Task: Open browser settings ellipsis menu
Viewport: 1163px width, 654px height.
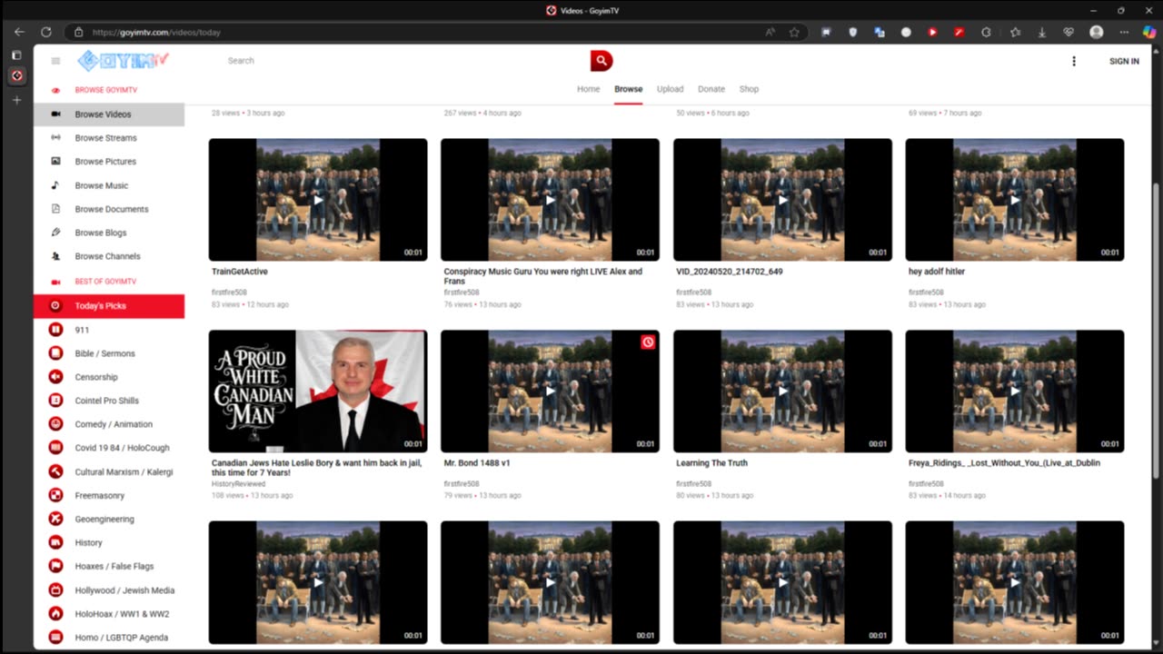Action: [1124, 32]
